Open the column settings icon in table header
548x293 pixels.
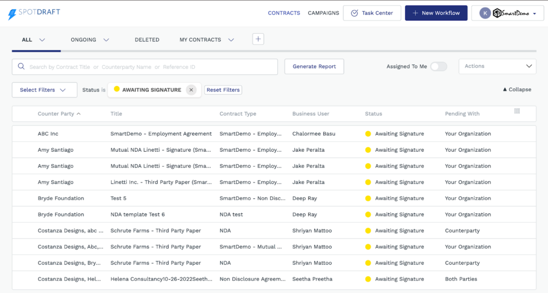(517, 111)
